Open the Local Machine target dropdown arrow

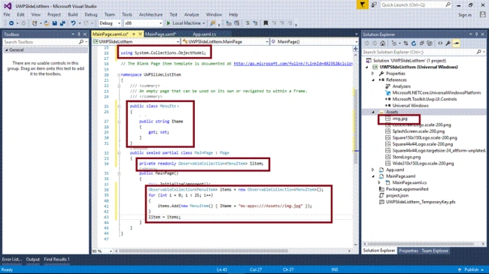click(204, 23)
